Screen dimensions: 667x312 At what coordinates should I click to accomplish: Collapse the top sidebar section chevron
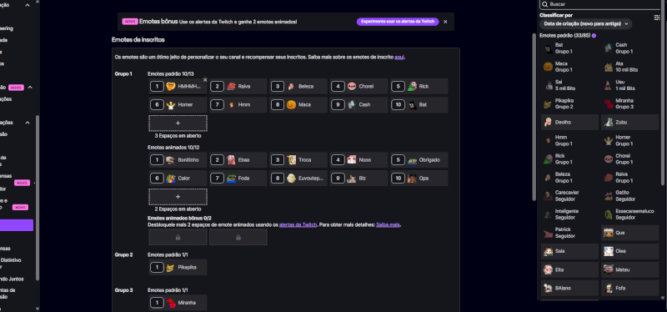click(x=28, y=5)
